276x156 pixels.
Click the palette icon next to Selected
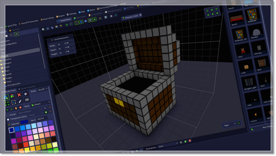(9, 125)
